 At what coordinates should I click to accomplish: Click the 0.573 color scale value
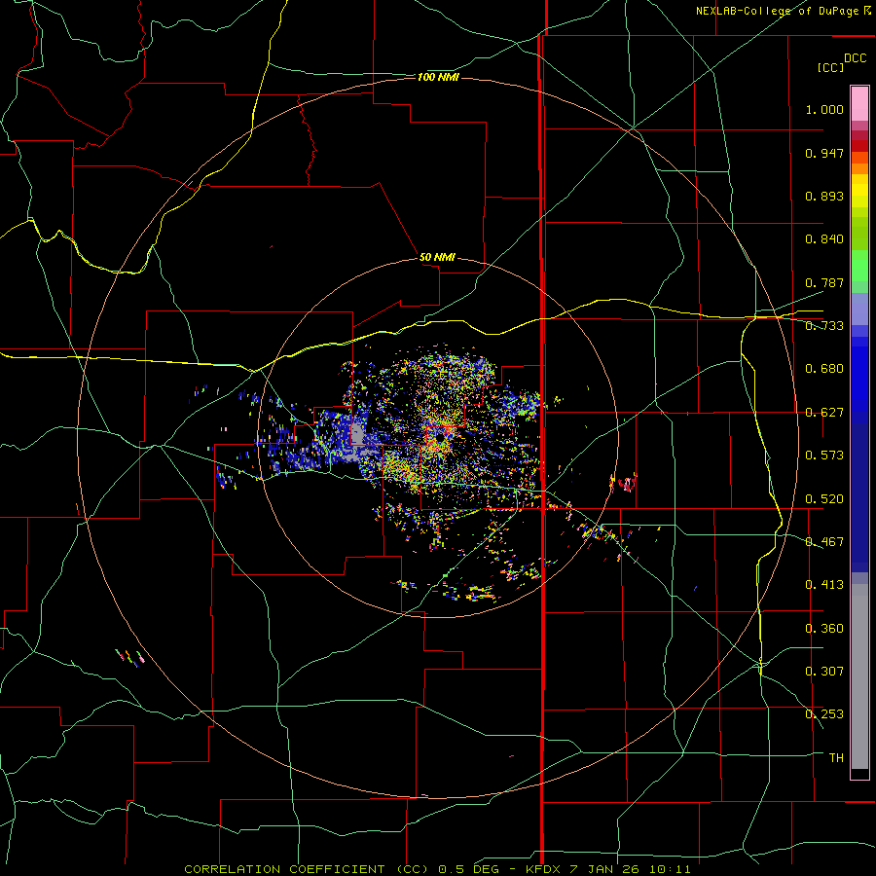click(x=824, y=456)
